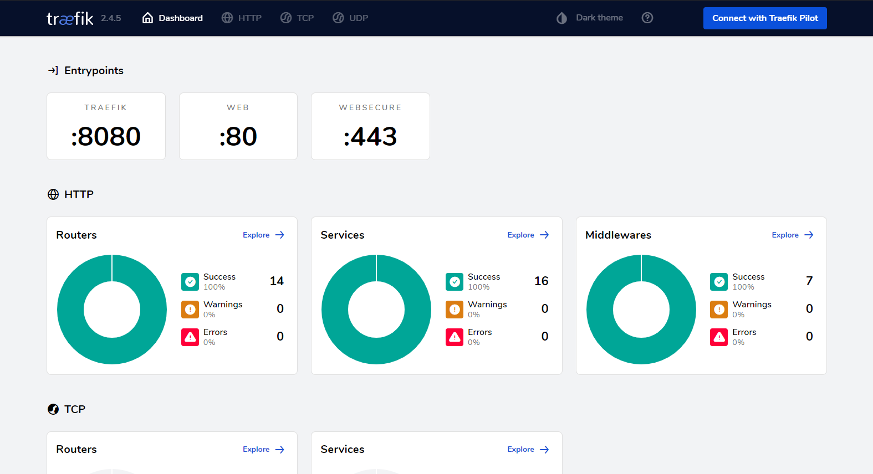Click the Success checkmark icon in HTTP Routers
873x474 pixels.
[190, 282]
